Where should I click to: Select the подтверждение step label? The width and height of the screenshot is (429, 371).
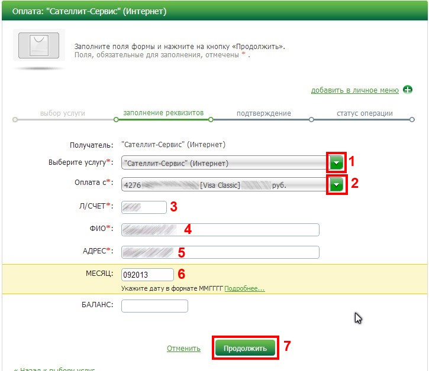264,113
